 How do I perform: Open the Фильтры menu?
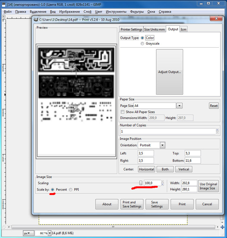(x=137, y=12)
